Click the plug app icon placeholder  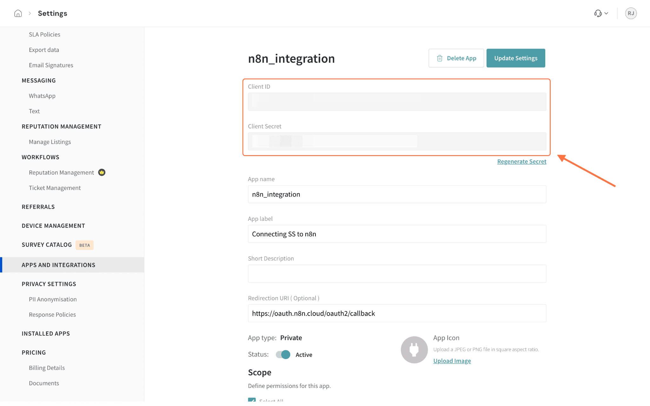[414, 350]
